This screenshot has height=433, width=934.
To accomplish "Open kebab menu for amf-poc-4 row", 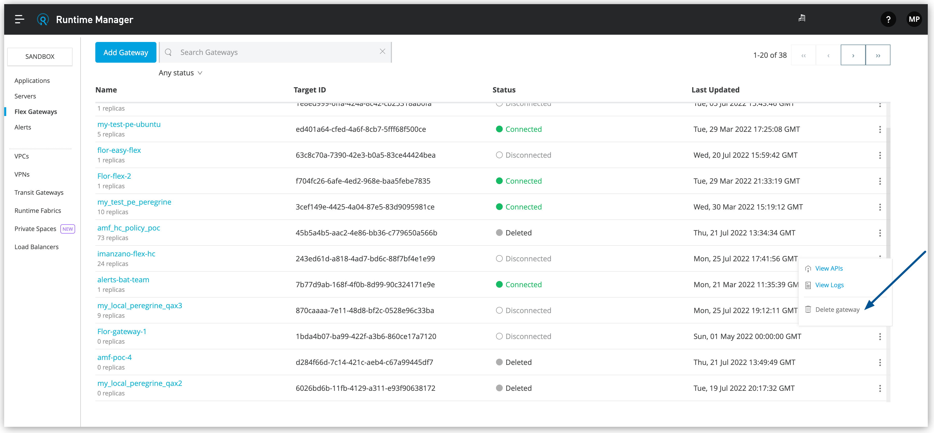I will pos(880,363).
